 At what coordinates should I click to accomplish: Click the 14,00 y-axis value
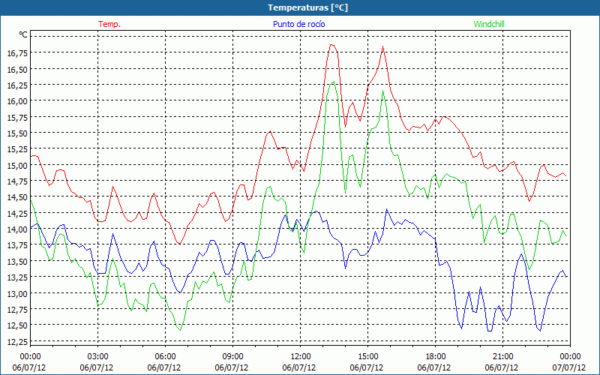[x=17, y=229]
